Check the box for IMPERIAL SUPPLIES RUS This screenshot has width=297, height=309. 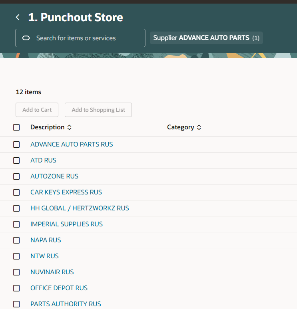16,224
